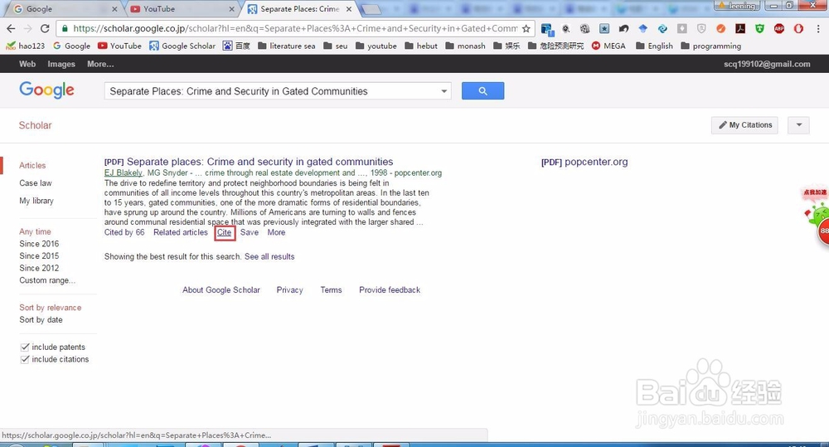
Task: Open hao123 bookmark
Action: (x=26, y=46)
